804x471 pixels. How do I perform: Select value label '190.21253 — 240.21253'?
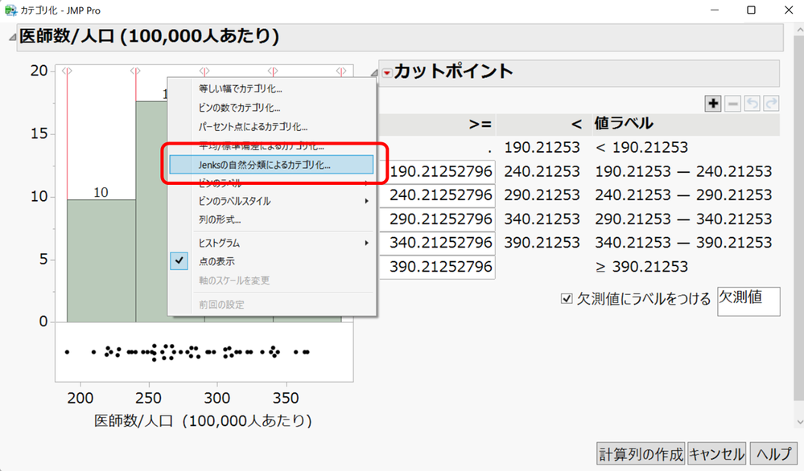click(683, 171)
